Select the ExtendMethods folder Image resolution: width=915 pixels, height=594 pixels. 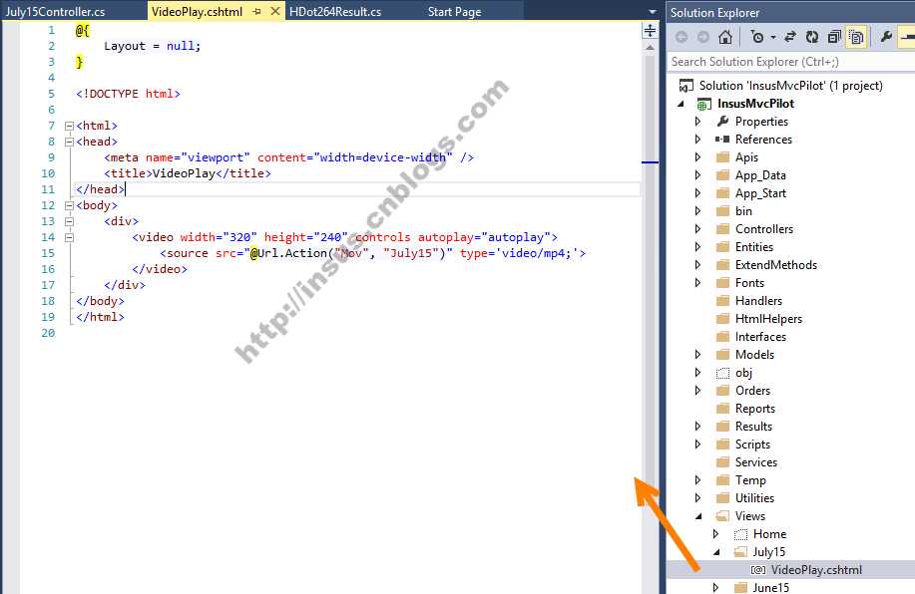coord(776,265)
